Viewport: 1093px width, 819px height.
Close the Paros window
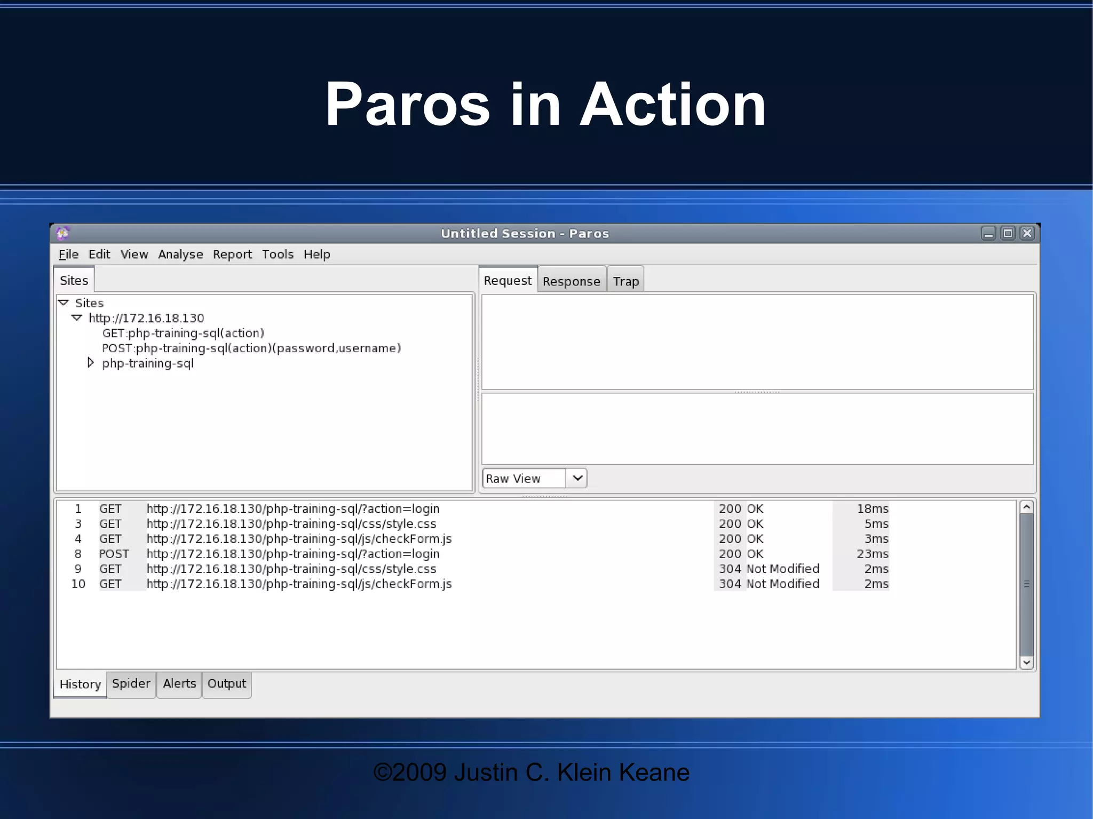click(x=1027, y=233)
